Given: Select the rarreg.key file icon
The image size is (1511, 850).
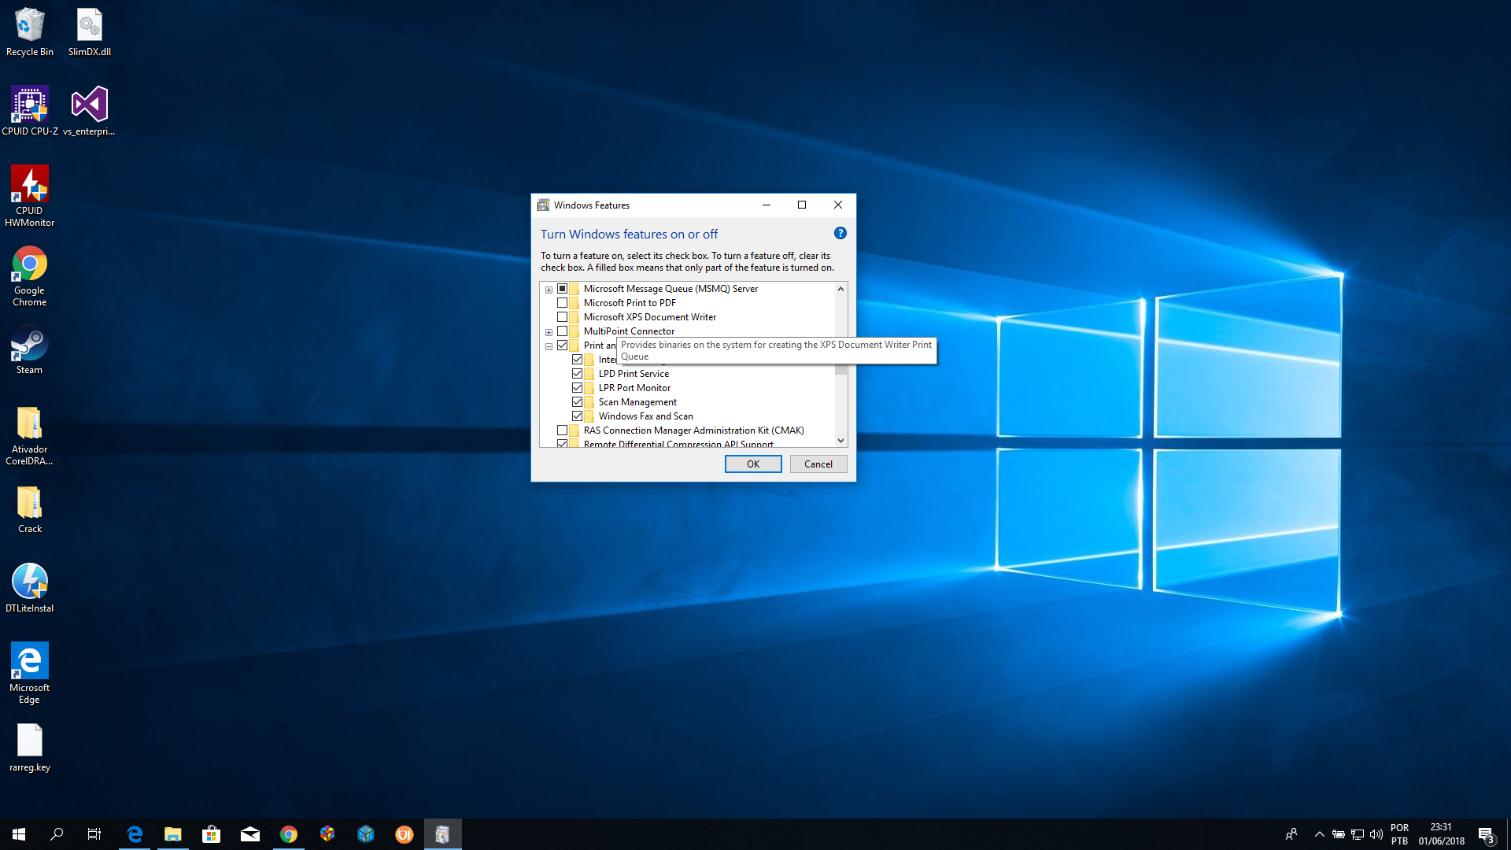Looking at the screenshot, I should 30,748.
